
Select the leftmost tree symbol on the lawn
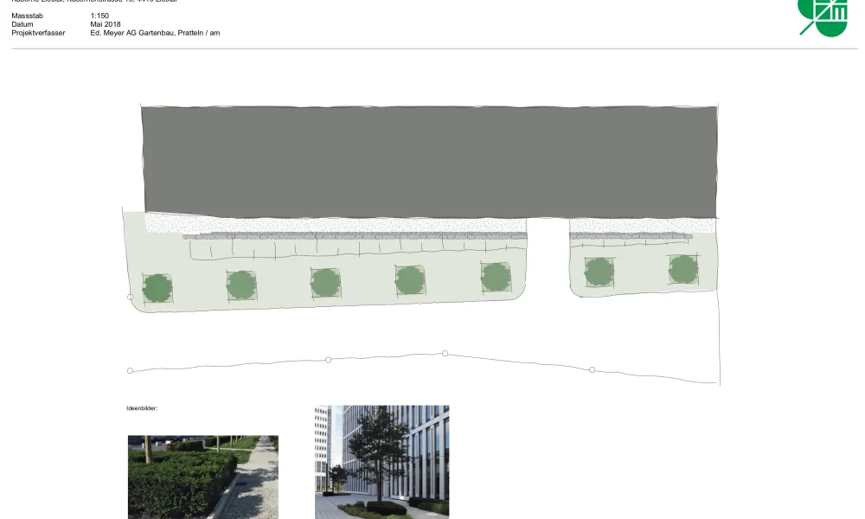(x=157, y=287)
